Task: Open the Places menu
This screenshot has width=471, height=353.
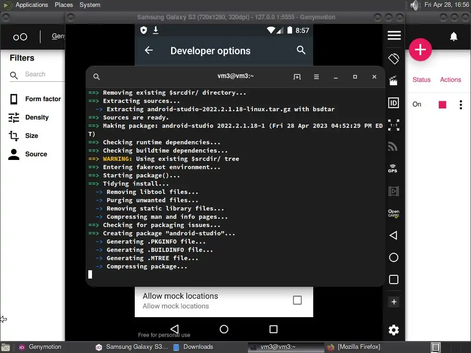Action: point(63,5)
